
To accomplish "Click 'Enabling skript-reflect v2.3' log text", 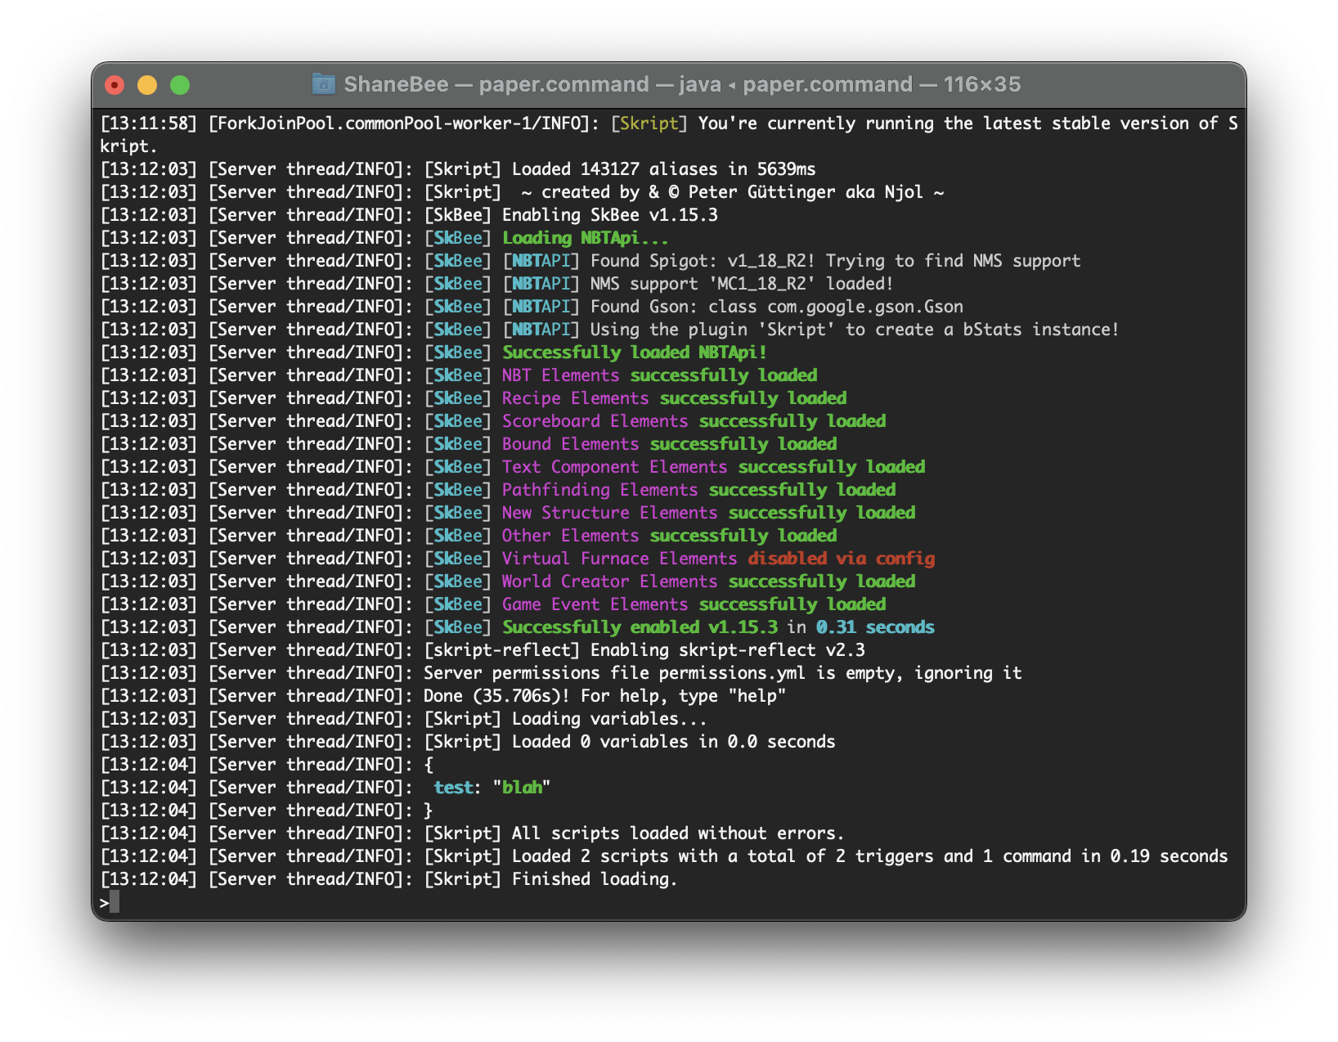I will pyautogui.click(x=727, y=650).
